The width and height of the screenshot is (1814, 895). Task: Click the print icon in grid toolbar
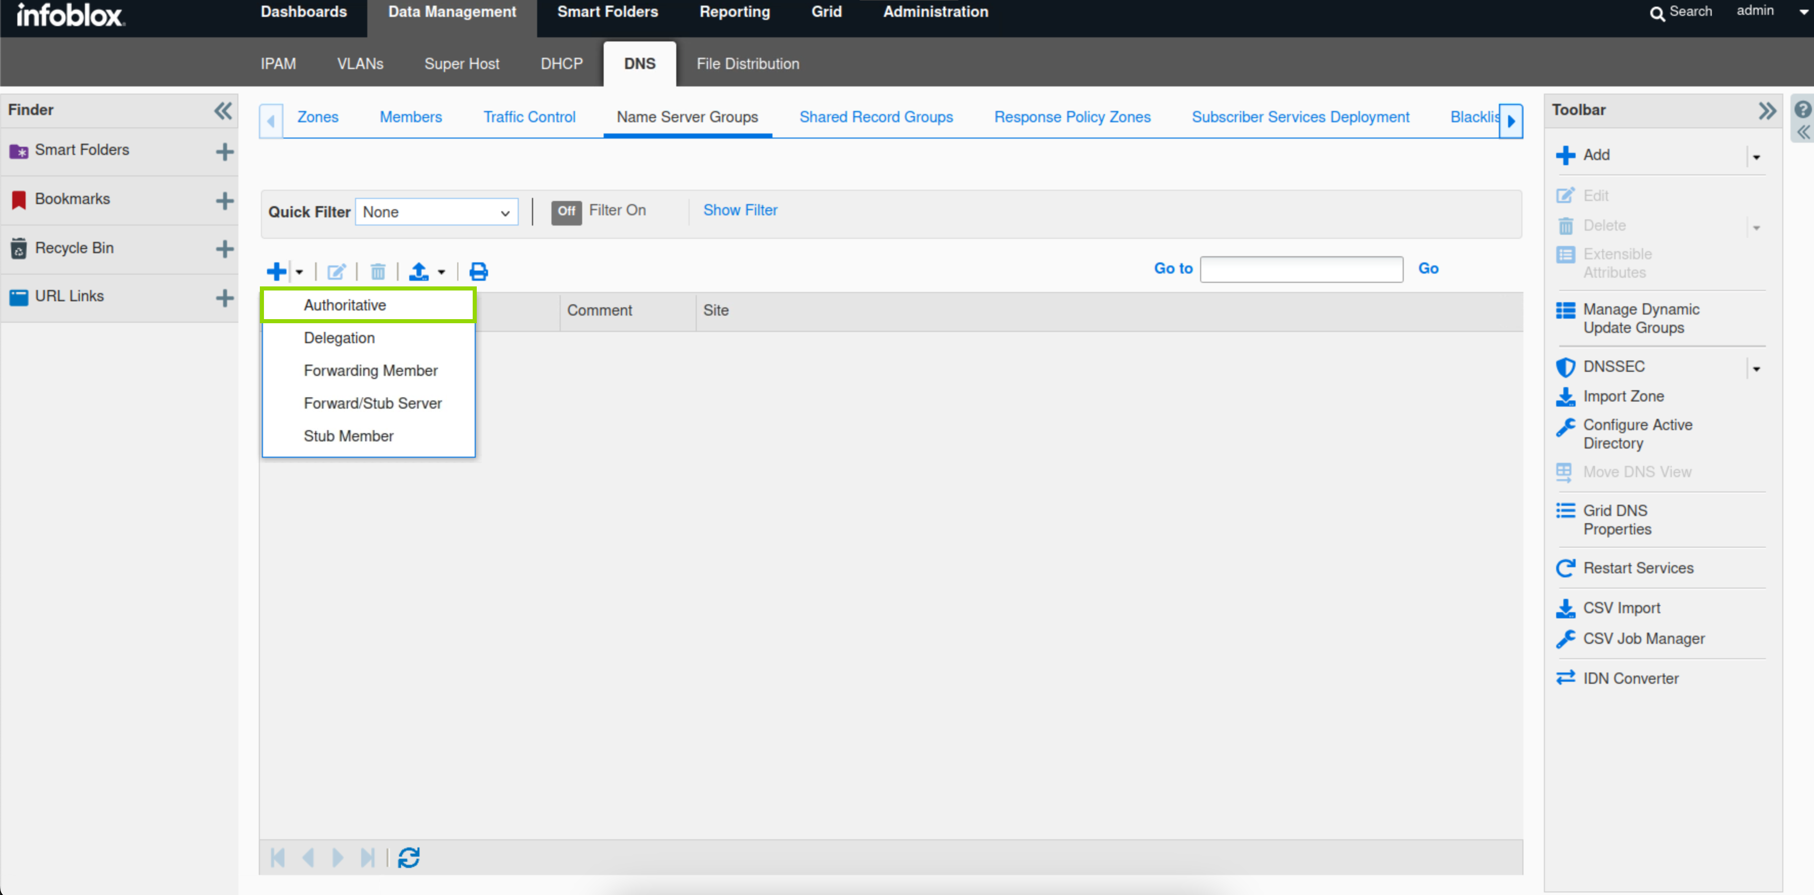point(478,271)
